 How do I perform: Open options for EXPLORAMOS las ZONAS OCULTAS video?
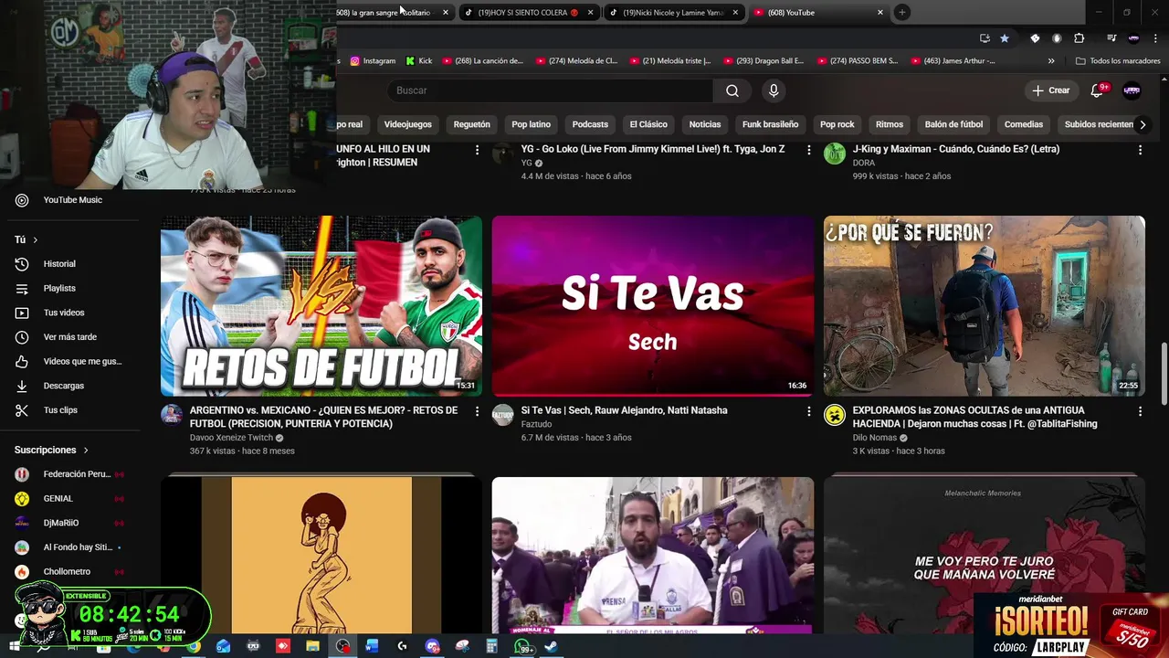[1140, 411]
